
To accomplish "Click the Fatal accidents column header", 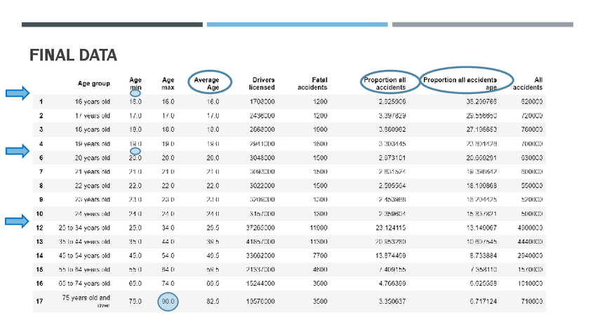I will point(312,83).
